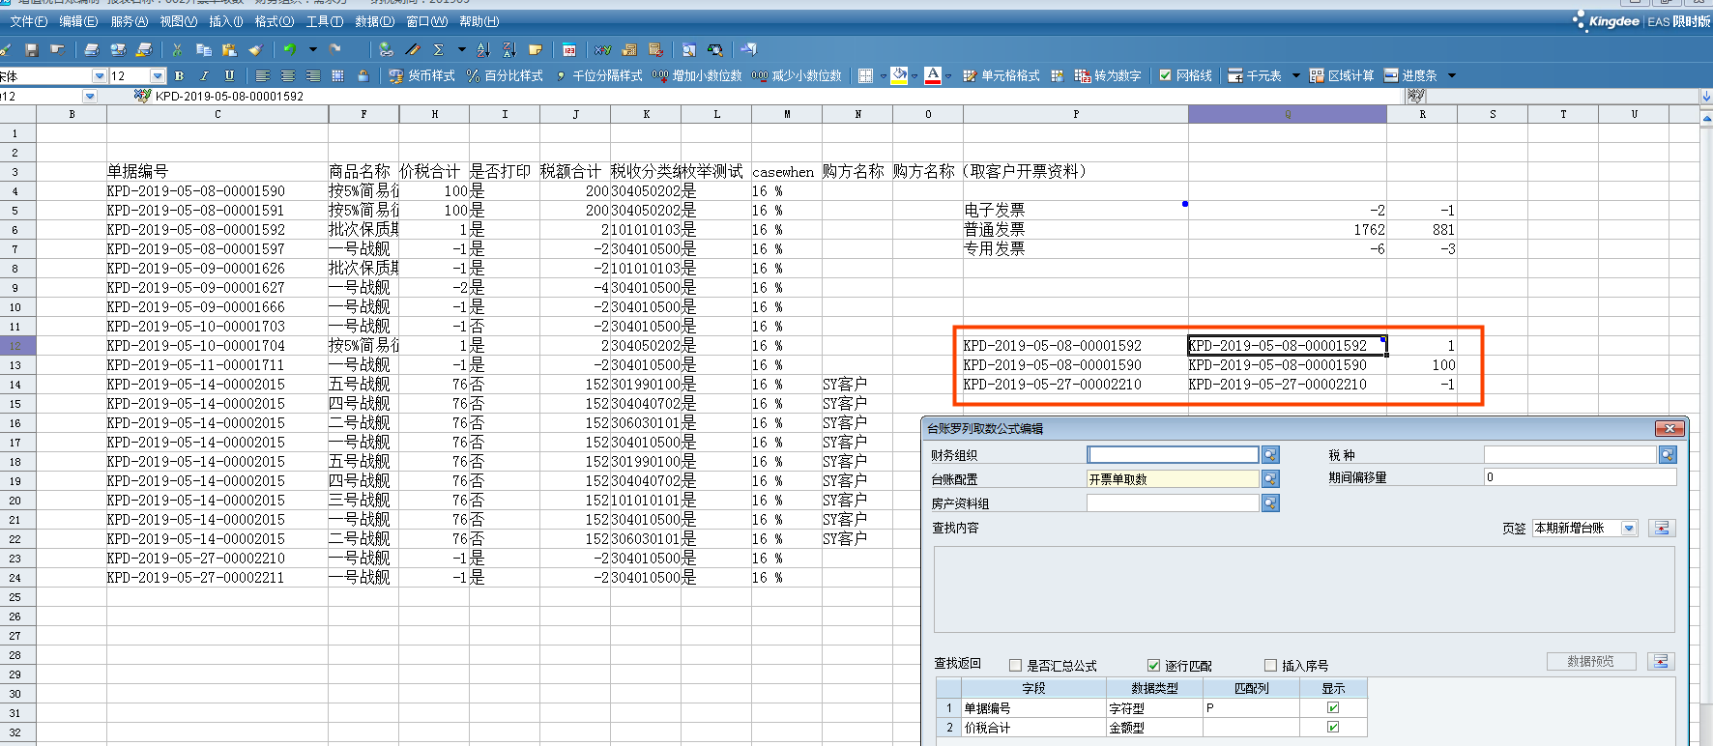Open the cell border style dropdown arrow
The image size is (1713, 746).
pos(883,75)
